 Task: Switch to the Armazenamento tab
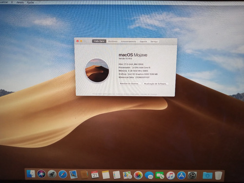click(128, 41)
